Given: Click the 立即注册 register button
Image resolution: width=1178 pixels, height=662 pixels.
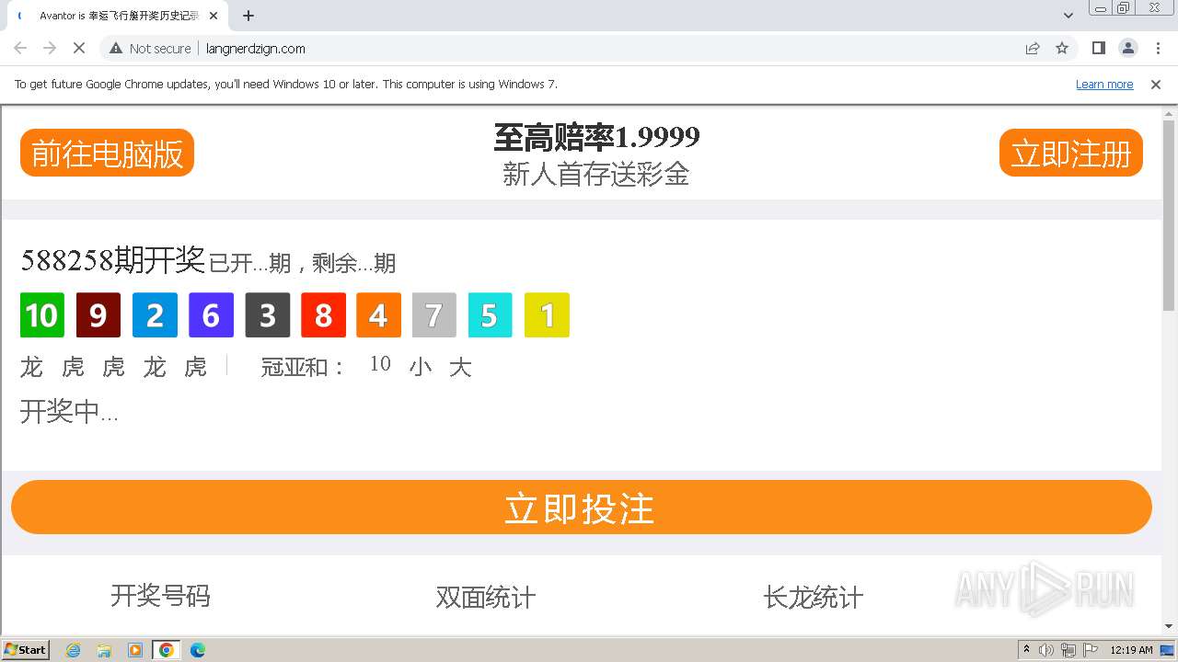Looking at the screenshot, I should point(1070,153).
